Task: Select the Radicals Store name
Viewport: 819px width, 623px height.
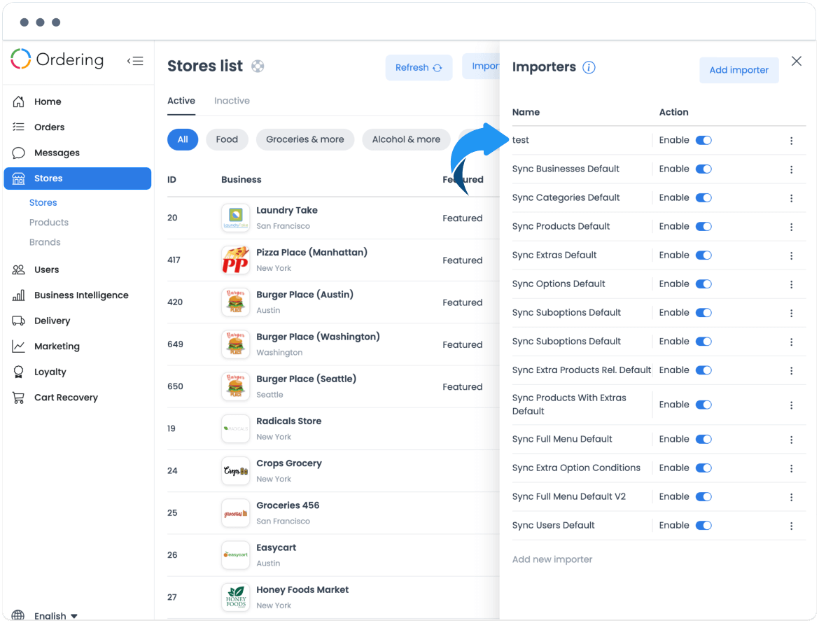Action: (289, 421)
